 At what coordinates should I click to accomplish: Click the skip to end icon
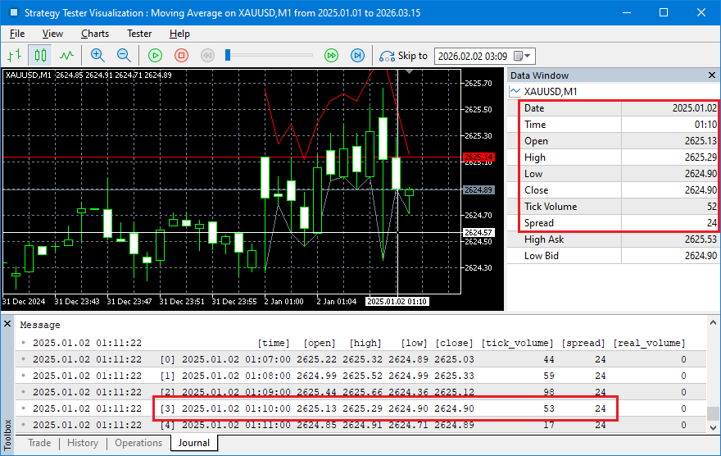point(357,56)
